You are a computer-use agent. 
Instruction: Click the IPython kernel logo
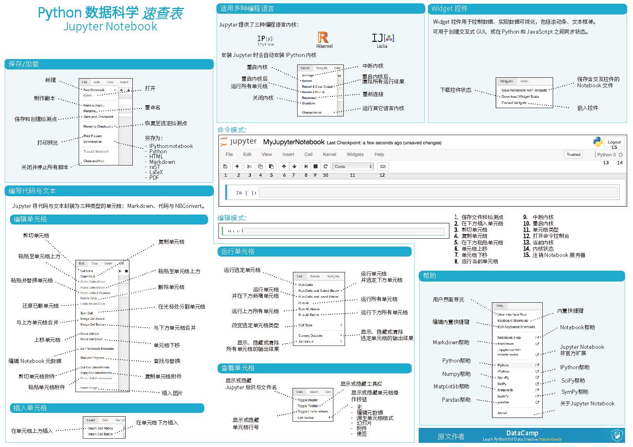(266, 40)
